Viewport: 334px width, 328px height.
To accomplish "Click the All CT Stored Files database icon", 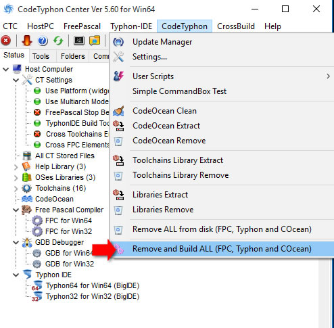I will pos(27,156).
